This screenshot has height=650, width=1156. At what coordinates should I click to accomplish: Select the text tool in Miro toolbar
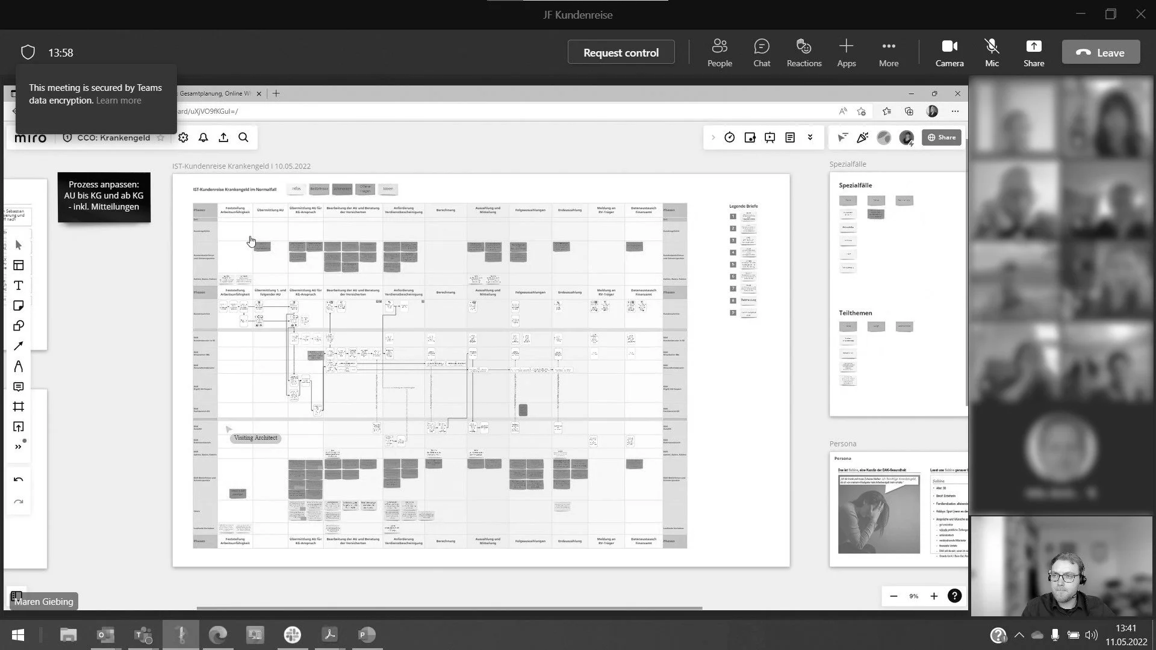click(x=18, y=285)
